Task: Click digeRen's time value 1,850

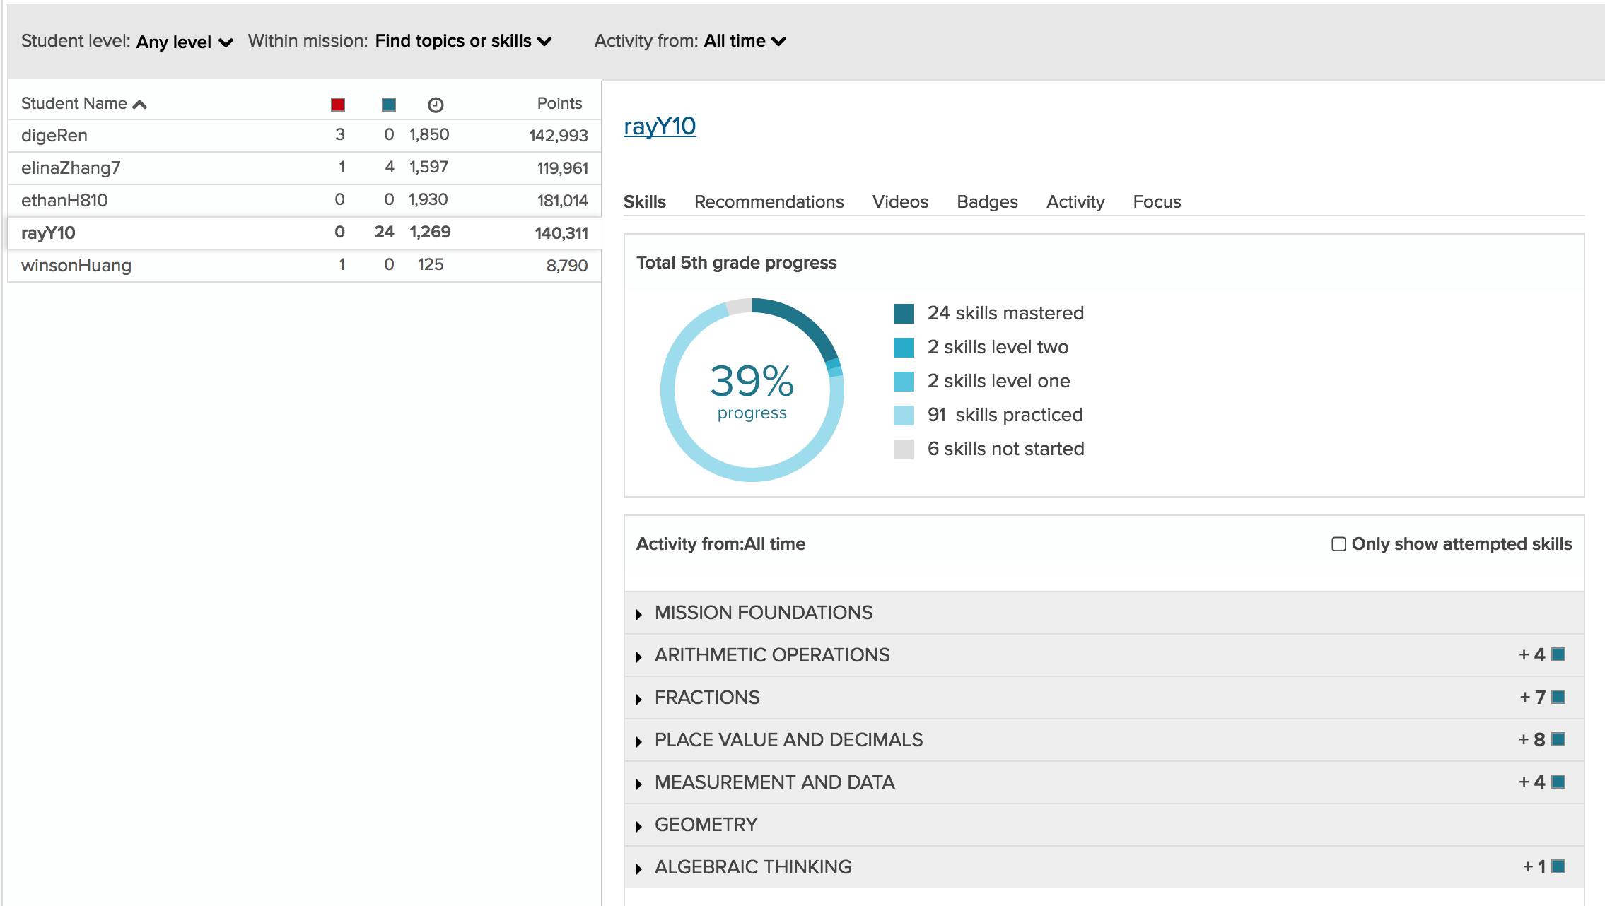Action: point(429,134)
